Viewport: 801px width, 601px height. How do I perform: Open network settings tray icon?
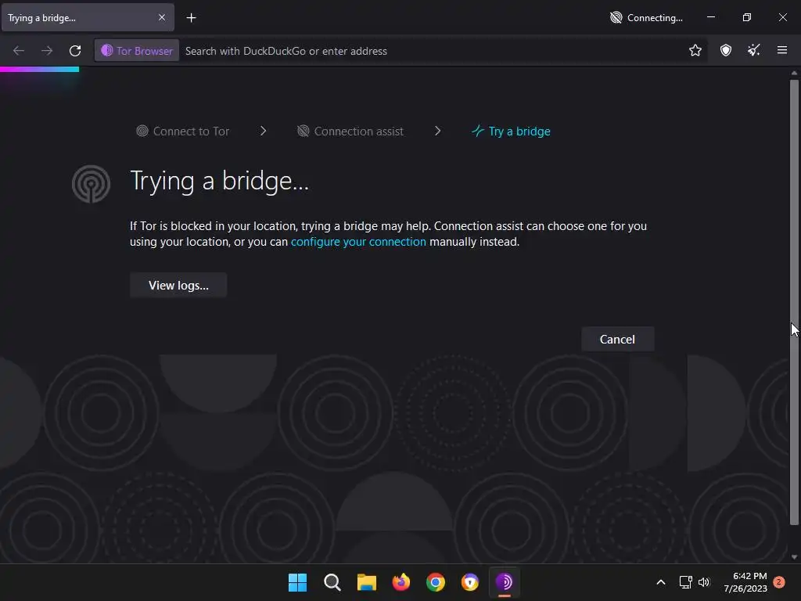click(x=685, y=582)
